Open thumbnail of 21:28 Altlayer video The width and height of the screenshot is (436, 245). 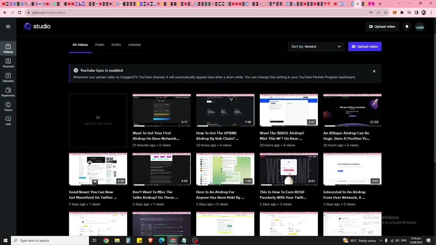tap(352, 110)
